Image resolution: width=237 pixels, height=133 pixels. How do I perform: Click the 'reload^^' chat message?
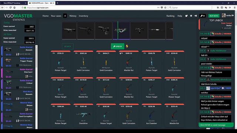216,47
